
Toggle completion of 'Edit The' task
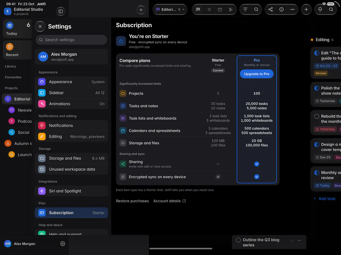[317, 53]
